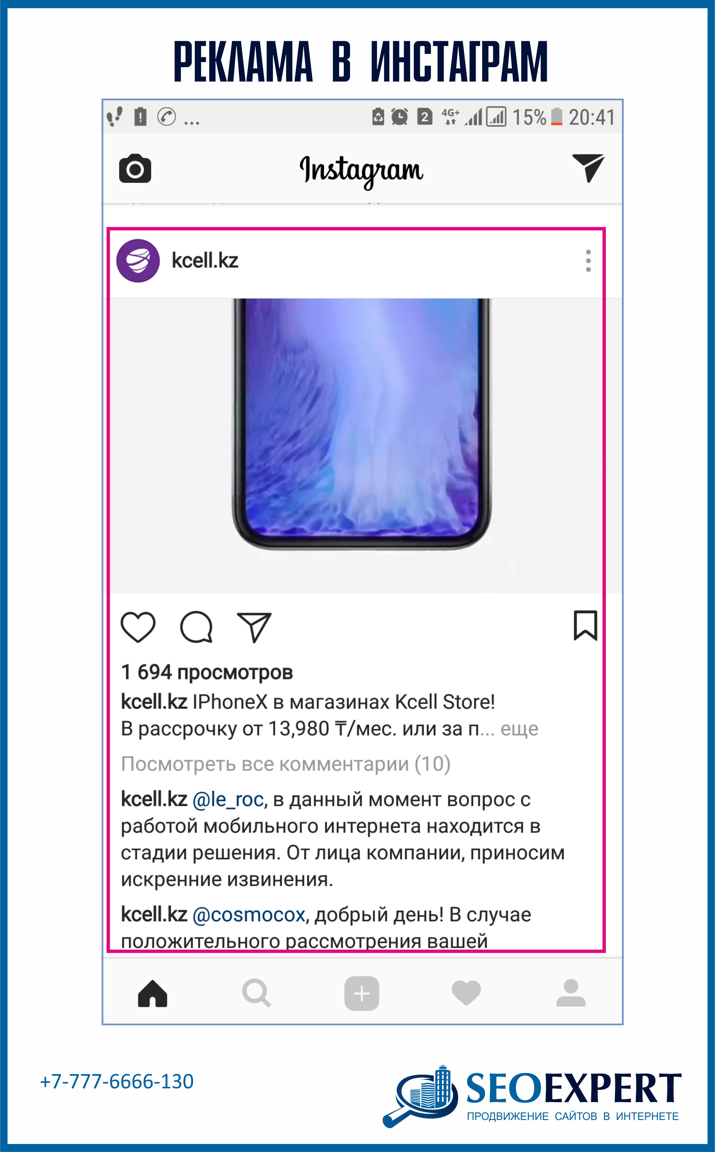Expand caption with "еще" link
The image size is (715, 1152).
tap(519, 729)
